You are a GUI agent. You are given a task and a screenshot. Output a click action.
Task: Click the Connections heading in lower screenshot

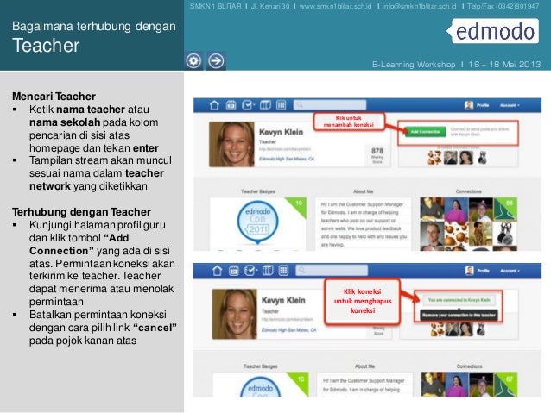tap(469, 366)
